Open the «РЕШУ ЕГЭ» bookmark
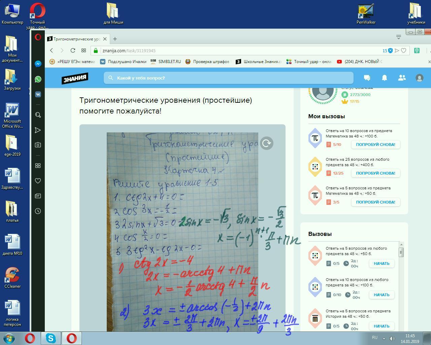Viewport: 431px width, 345px height. pyautogui.click(x=72, y=62)
